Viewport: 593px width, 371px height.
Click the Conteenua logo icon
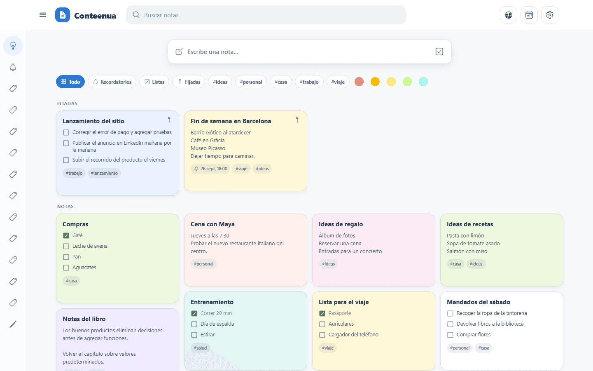point(63,15)
